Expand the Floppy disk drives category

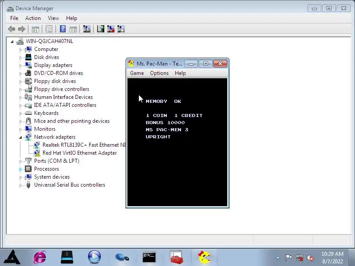[20, 82]
